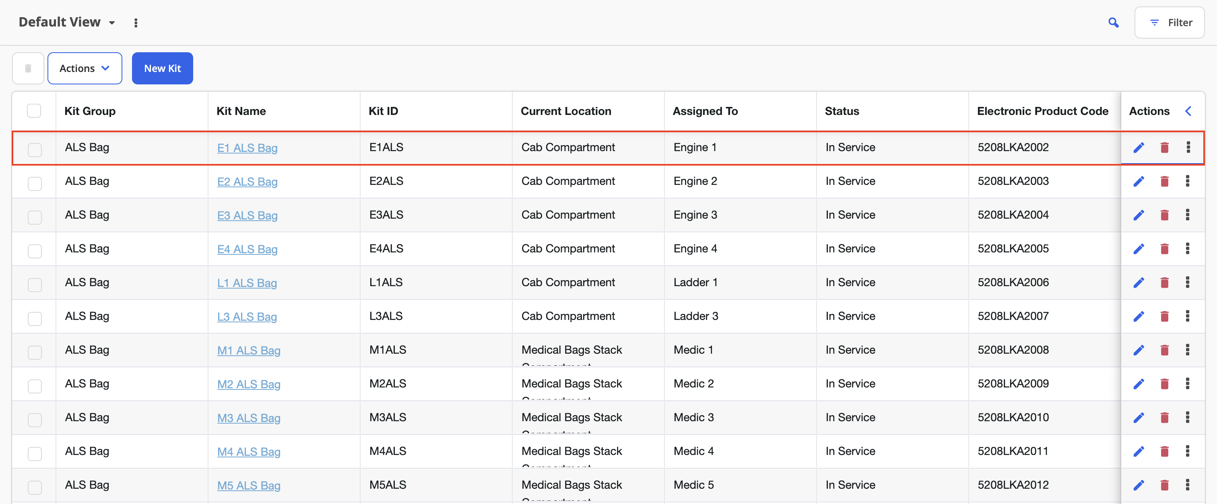Edit the M1 ALS Bag kit

point(1139,350)
